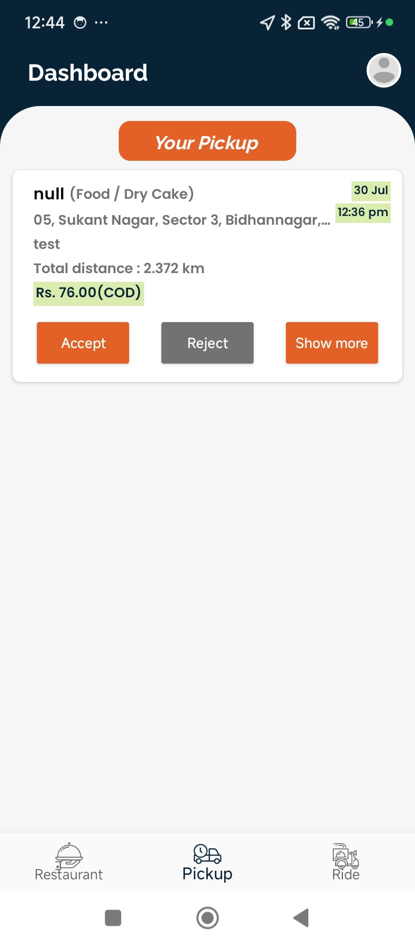
Task: Open the user profile avatar
Action: click(x=384, y=71)
